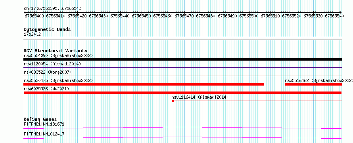Screen dimensions: 353x143
Task: Select the Cytogenetic Bands track heading
Action: click(47, 29)
